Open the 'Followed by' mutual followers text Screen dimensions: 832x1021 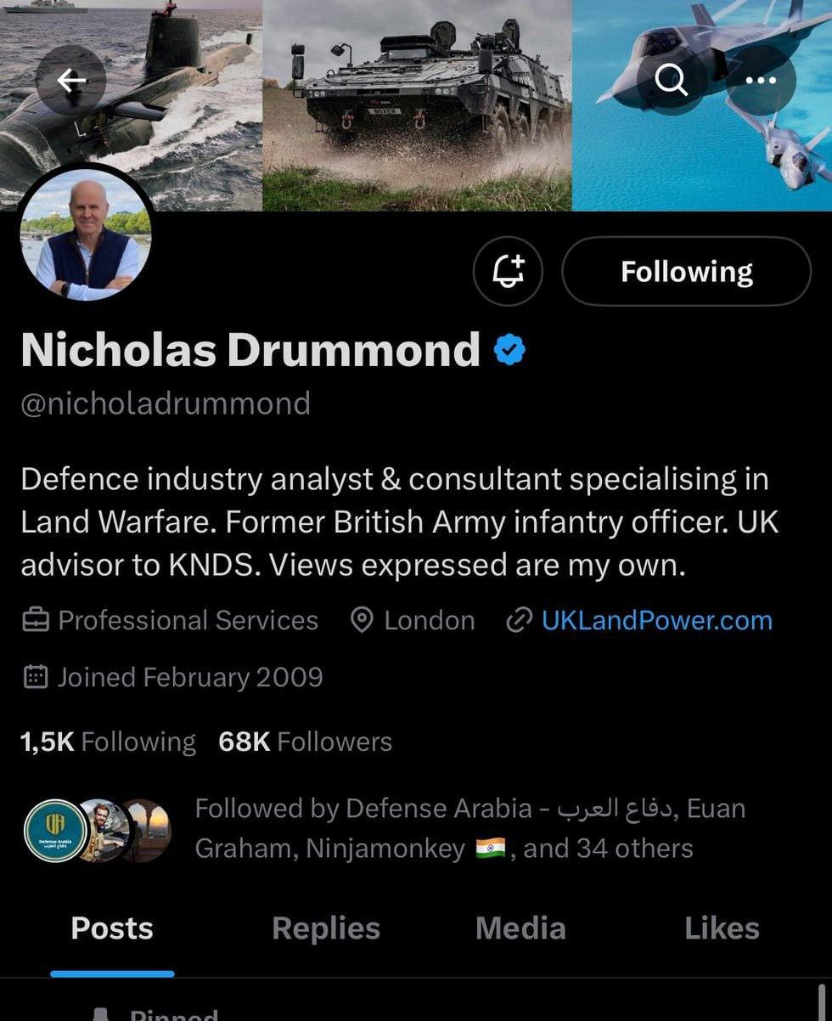(x=470, y=828)
